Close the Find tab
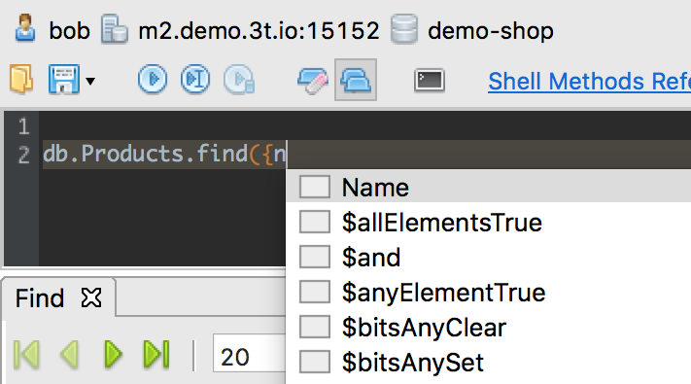 (91, 297)
